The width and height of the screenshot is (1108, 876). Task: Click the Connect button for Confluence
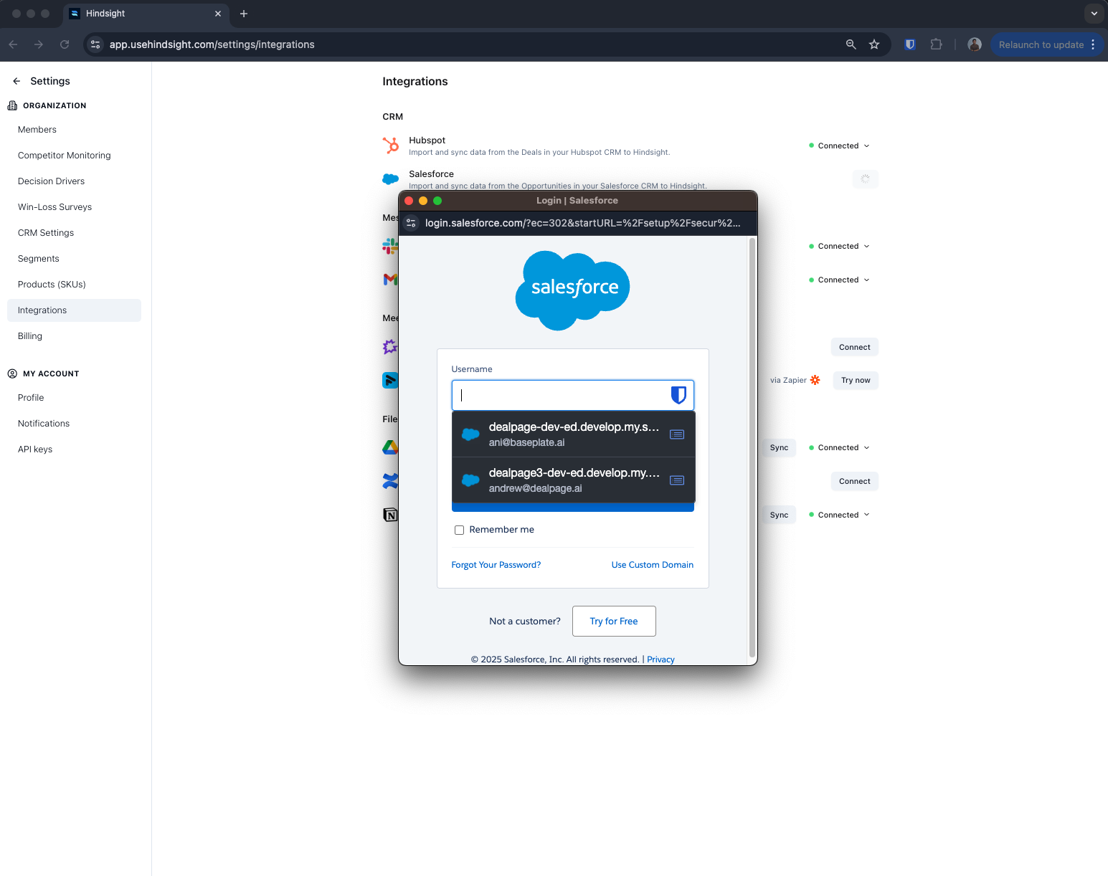coord(855,481)
